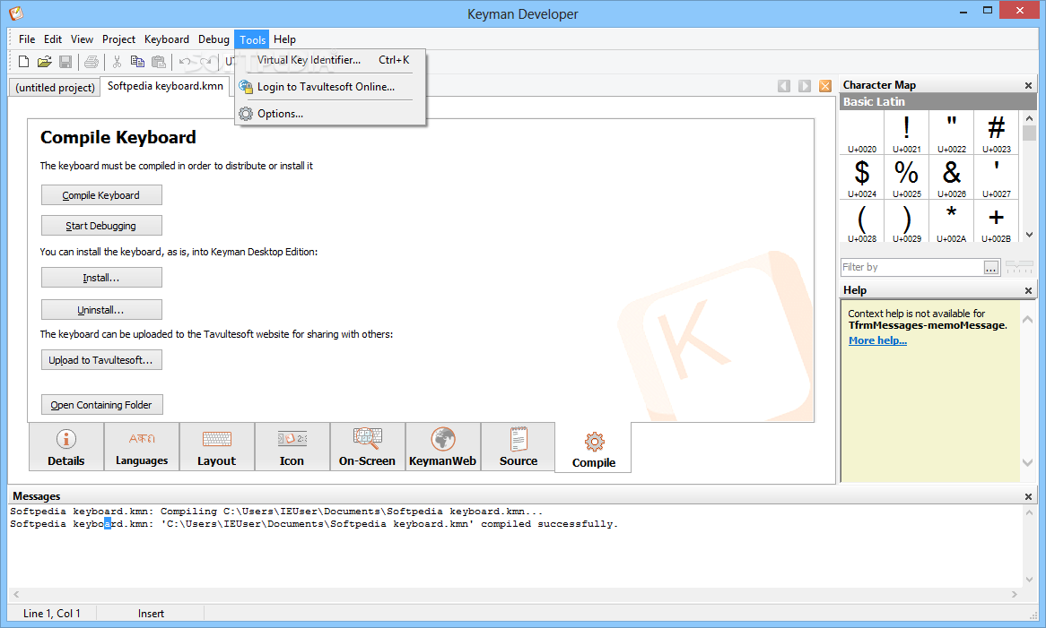Close current tab with orange X icon
This screenshot has height=628, width=1046.
[x=825, y=86]
